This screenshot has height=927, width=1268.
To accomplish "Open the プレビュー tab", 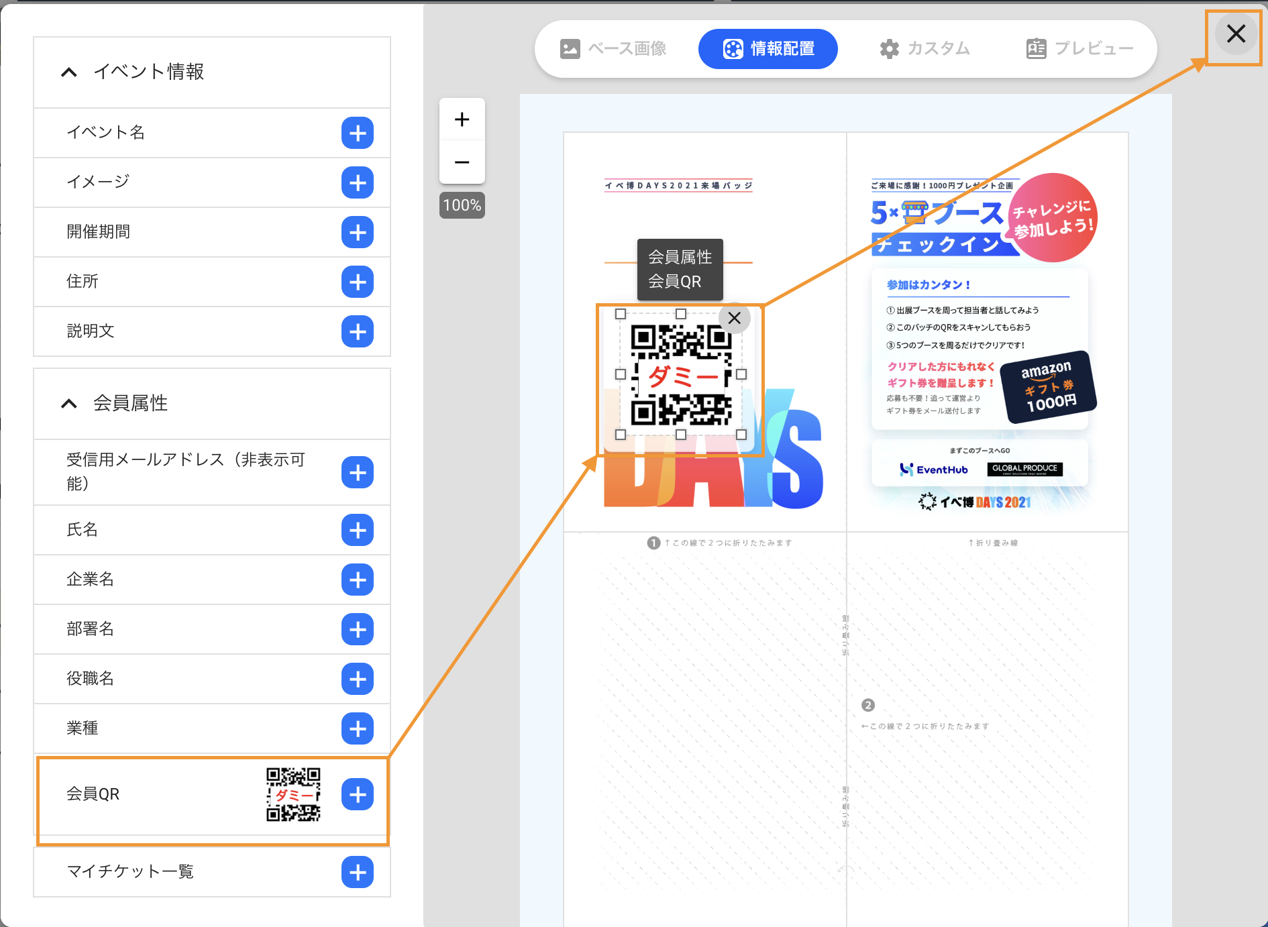I will pos(1079,48).
